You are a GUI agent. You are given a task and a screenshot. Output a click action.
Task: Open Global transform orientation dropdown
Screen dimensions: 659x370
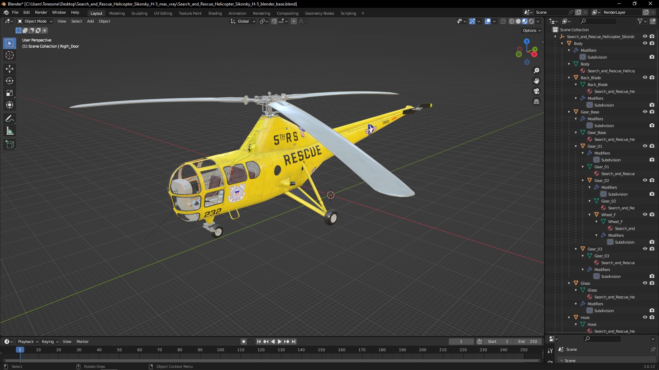pos(243,21)
